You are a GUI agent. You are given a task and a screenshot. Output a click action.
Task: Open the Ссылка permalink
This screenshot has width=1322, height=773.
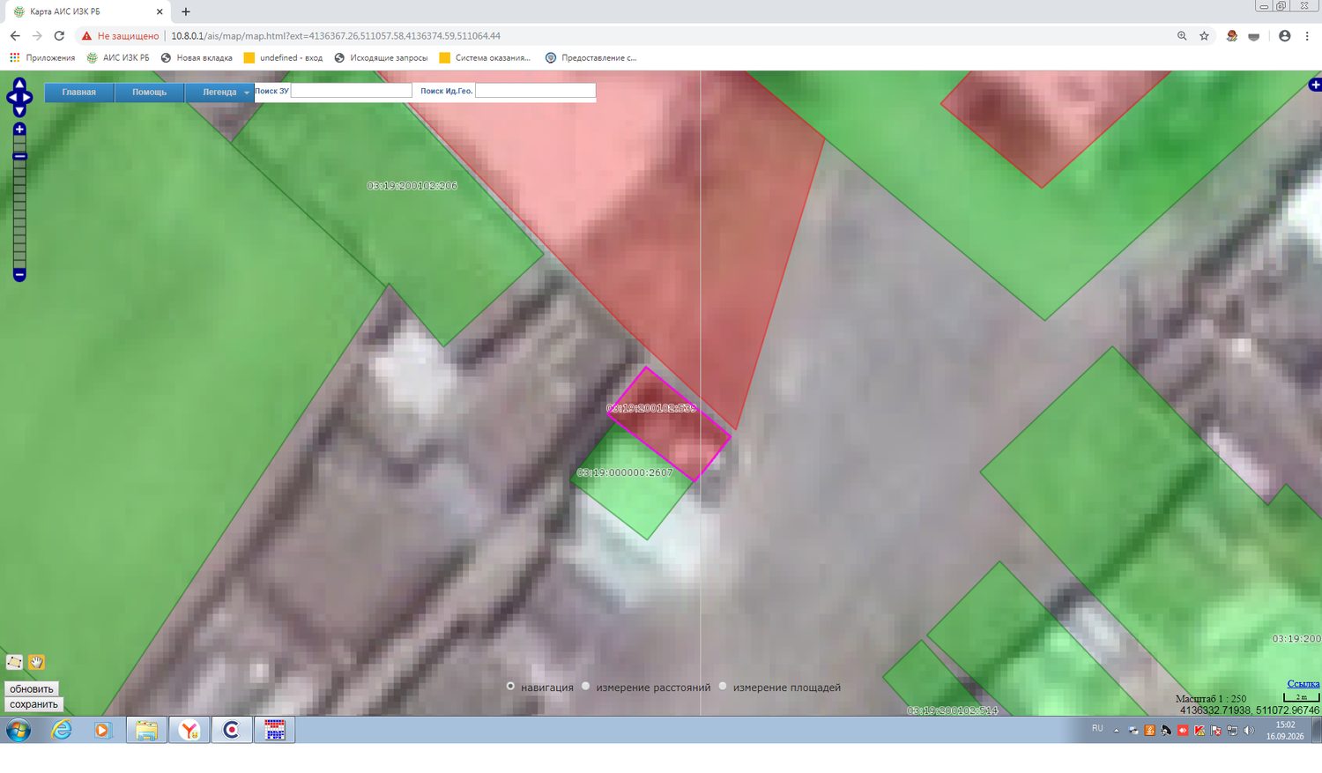click(x=1303, y=684)
